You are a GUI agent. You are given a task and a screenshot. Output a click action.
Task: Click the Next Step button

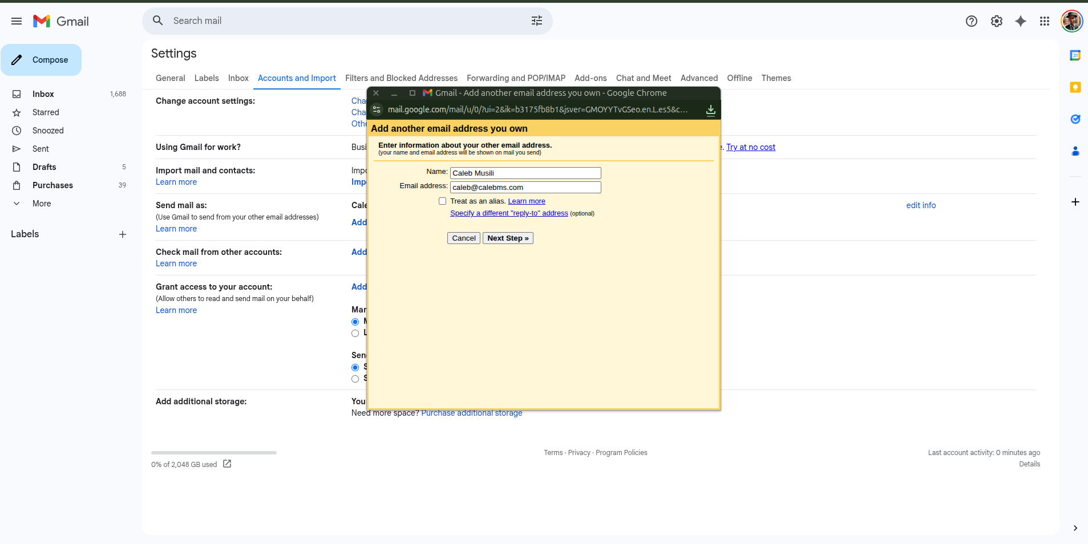(x=508, y=238)
